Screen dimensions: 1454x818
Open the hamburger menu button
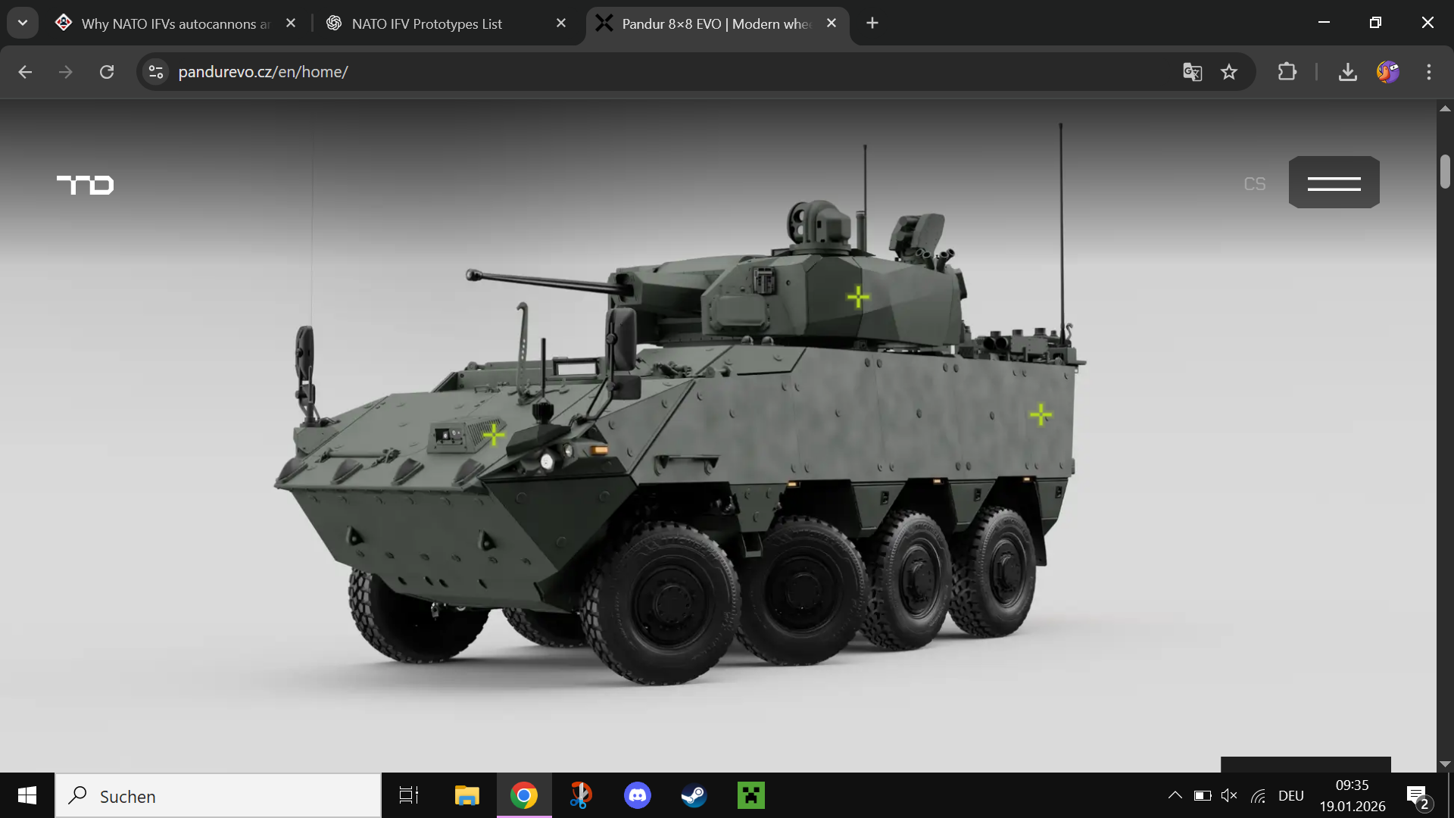click(x=1334, y=183)
